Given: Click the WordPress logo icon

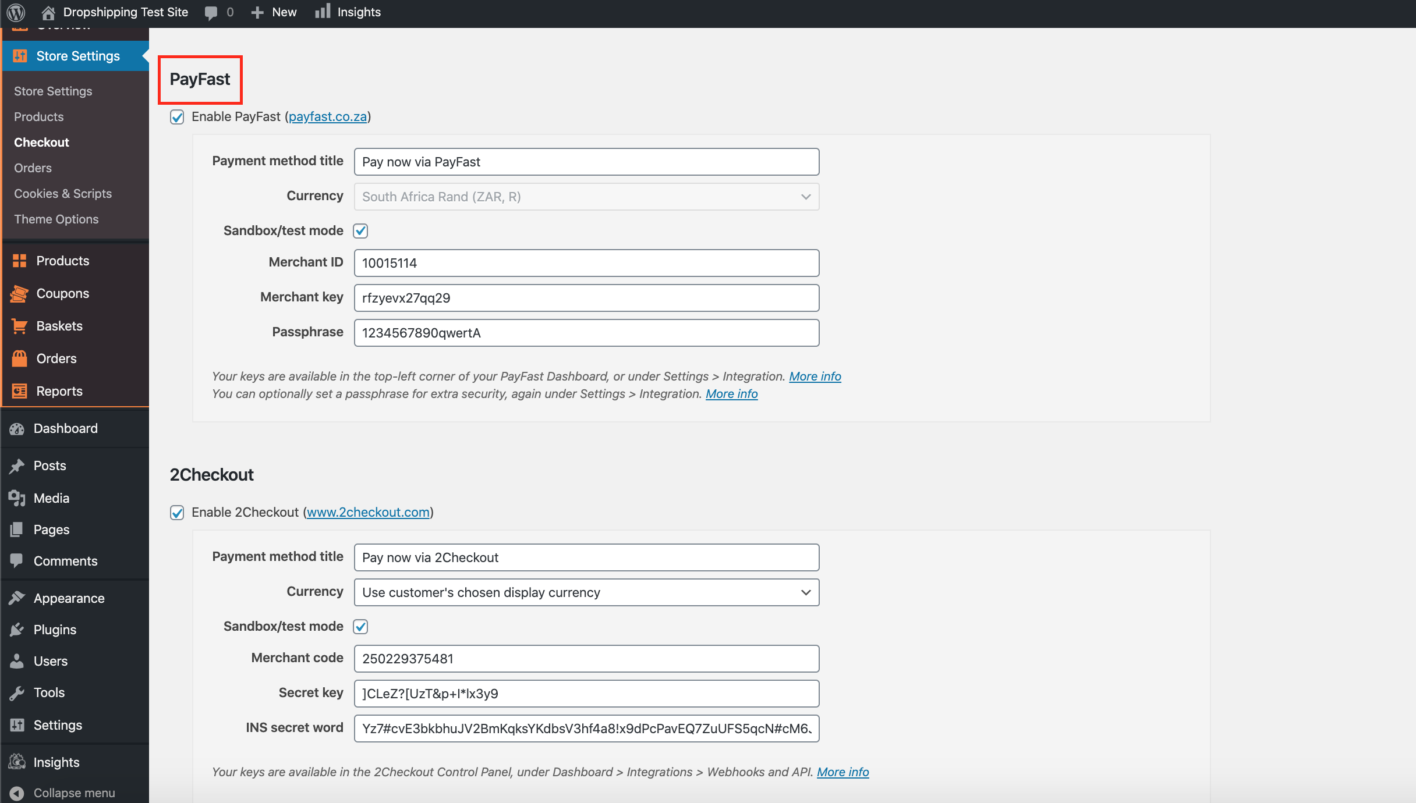Looking at the screenshot, I should pos(16,12).
